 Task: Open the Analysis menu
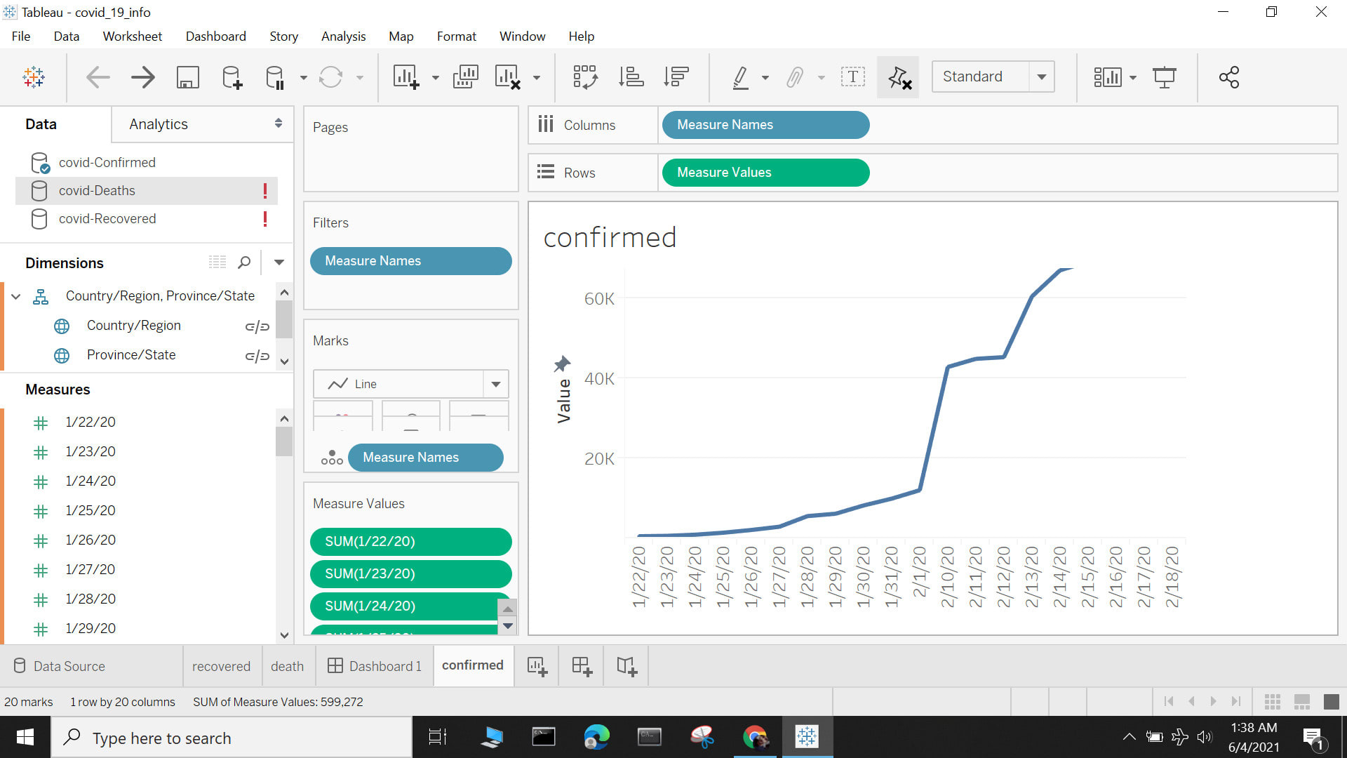[x=343, y=36]
